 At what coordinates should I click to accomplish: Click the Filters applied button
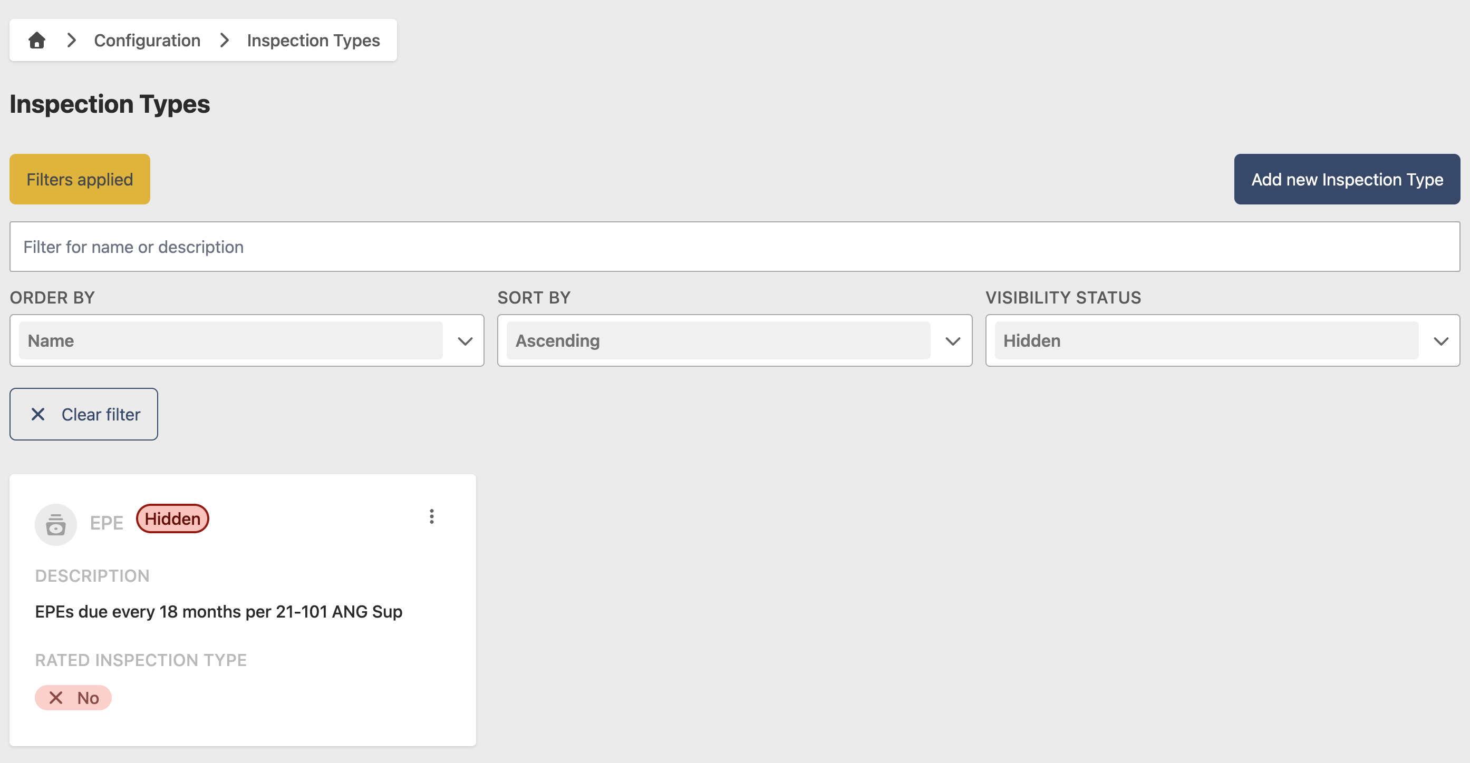80,179
